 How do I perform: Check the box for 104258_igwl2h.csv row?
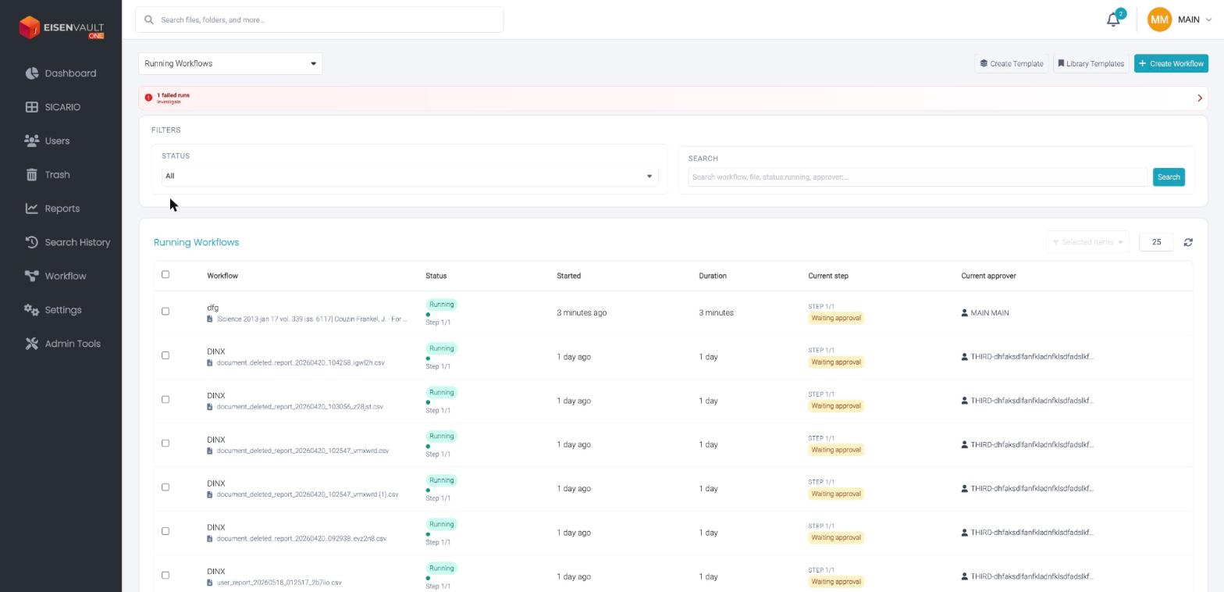point(165,355)
